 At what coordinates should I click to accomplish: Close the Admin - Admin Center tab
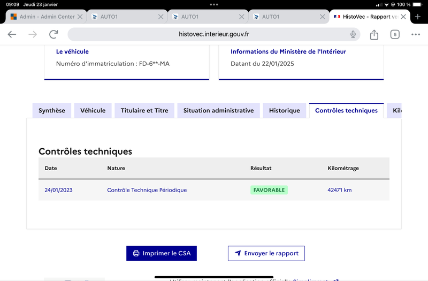[80, 17]
